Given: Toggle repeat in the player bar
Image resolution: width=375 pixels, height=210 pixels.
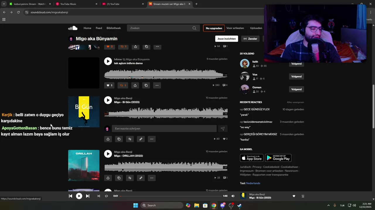Looking at the screenshot, I should pyautogui.click(x=106, y=196).
